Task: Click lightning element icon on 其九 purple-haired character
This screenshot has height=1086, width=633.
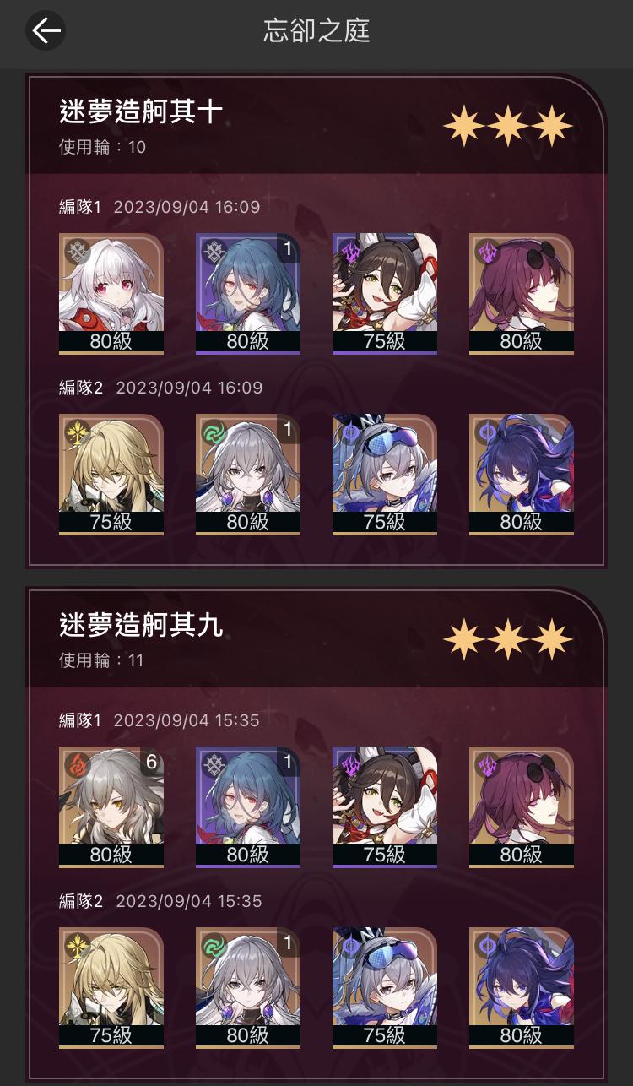Action: coord(488,765)
